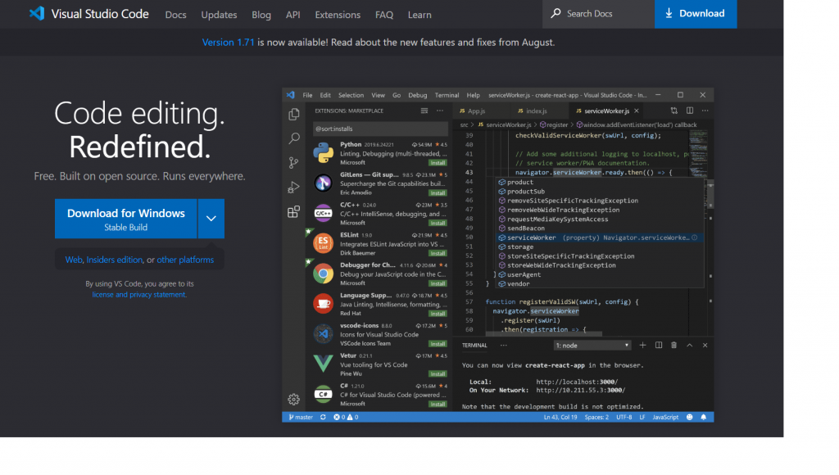Image resolution: width=839 pixels, height=475 pixels.
Task: Open the Extensions icon in activity bar
Action: click(x=294, y=212)
